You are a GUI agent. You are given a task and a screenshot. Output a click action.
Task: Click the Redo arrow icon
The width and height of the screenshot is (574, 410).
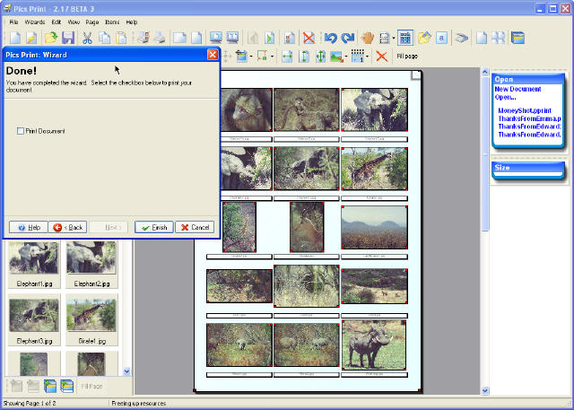click(x=347, y=38)
